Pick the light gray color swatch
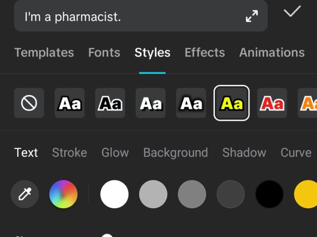The image size is (317, 237). [153, 194]
